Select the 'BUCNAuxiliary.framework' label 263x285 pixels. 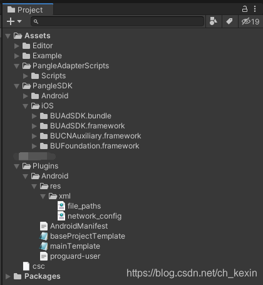(x=96, y=136)
